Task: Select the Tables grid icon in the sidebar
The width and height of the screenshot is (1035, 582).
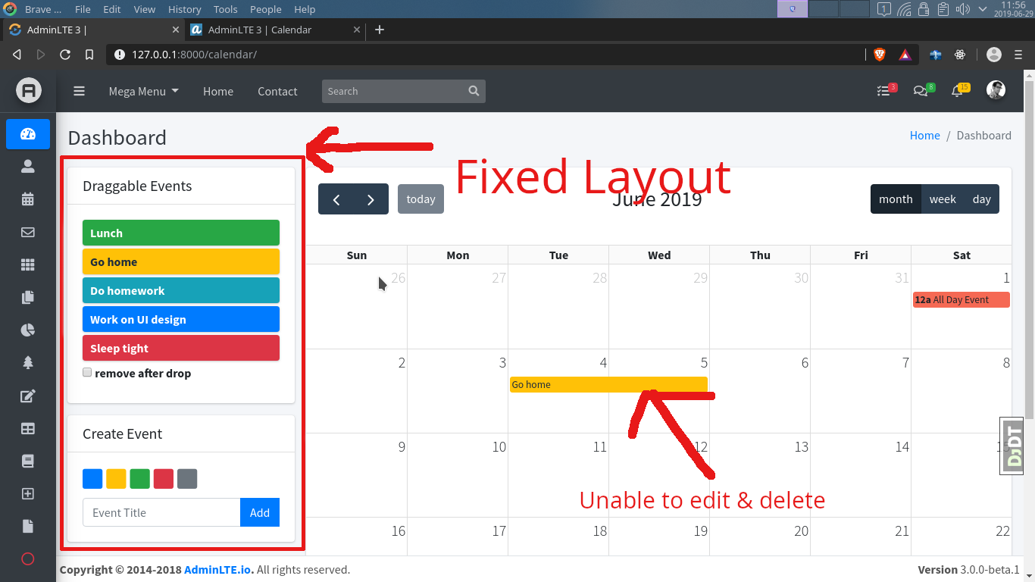Action: [27, 427]
